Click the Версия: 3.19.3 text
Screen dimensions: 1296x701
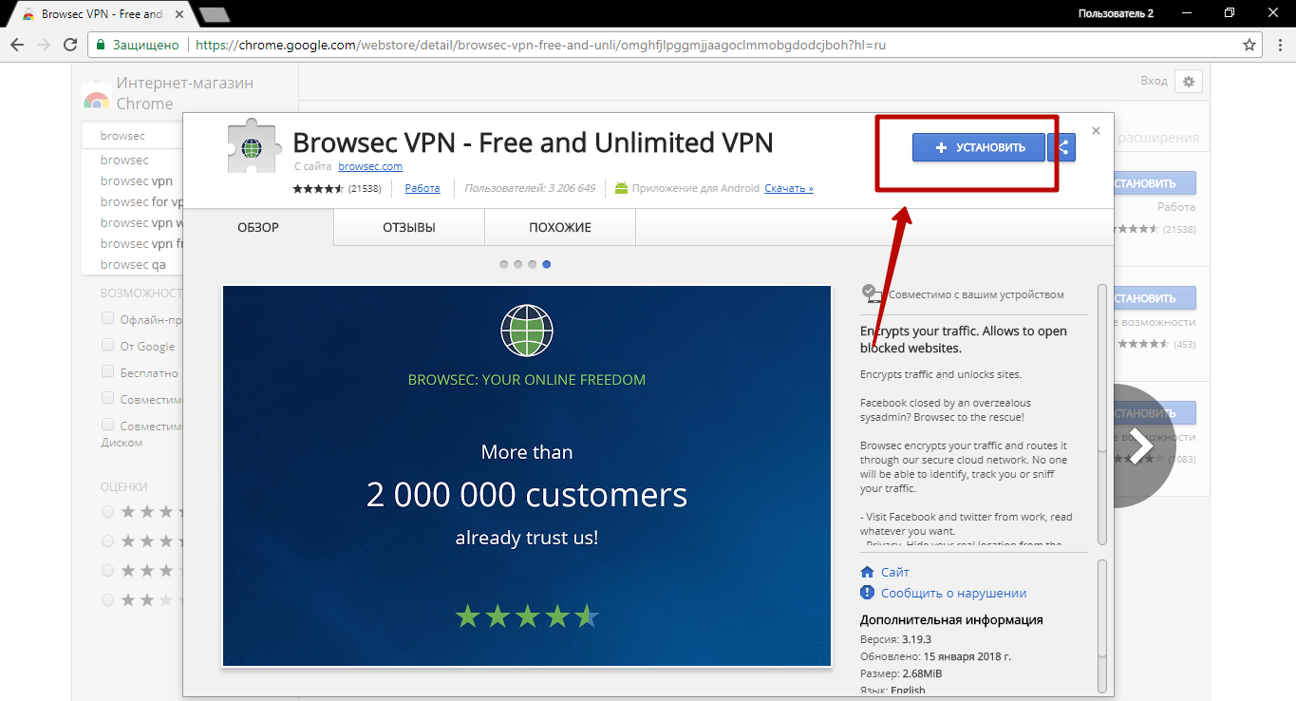[896, 639]
